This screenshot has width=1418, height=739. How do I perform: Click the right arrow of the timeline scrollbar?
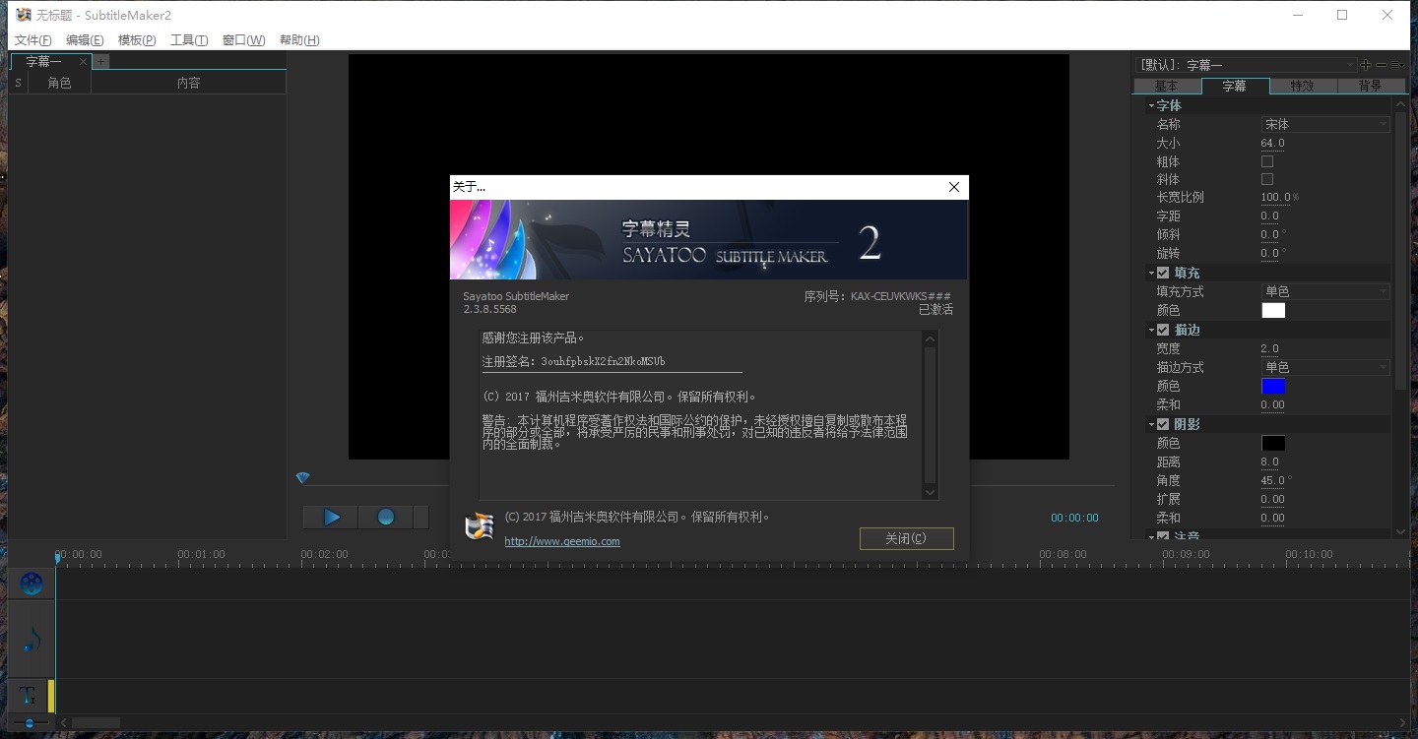(1403, 723)
